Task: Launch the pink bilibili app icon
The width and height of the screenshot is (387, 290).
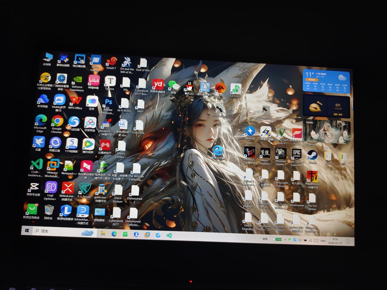Action: pyautogui.click(x=94, y=82)
